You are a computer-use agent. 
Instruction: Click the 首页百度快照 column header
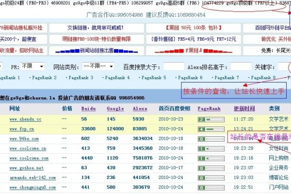175,109
